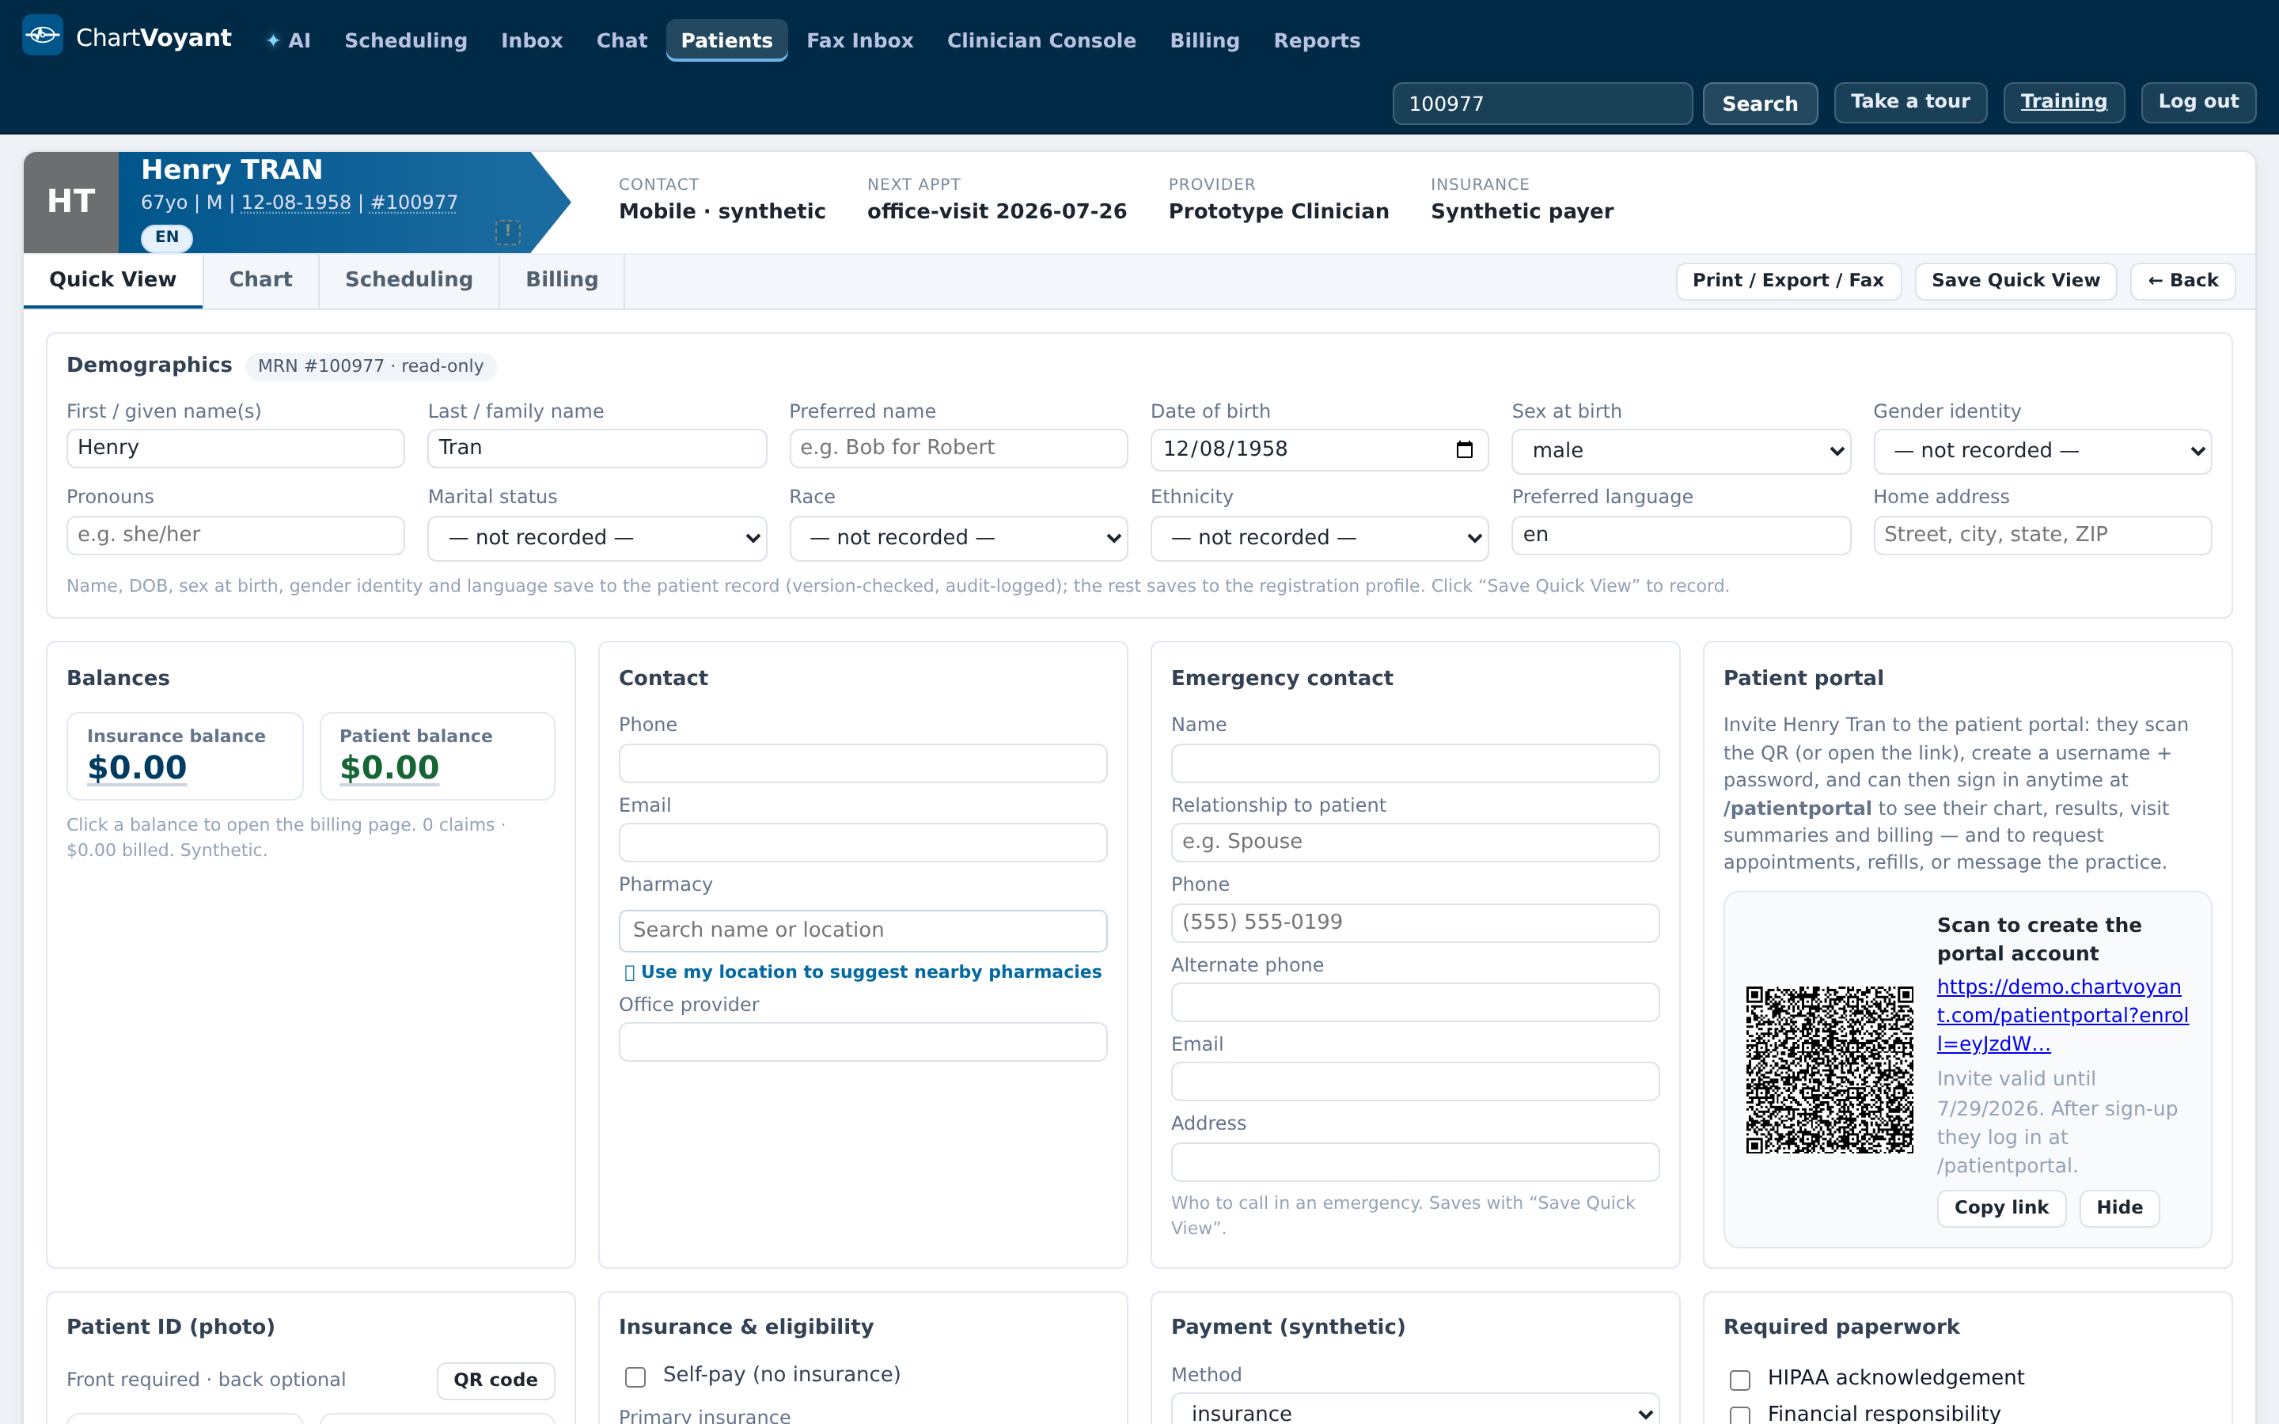Open Fax Inbox in navigation
2279x1424 pixels.
click(x=860, y=40)
